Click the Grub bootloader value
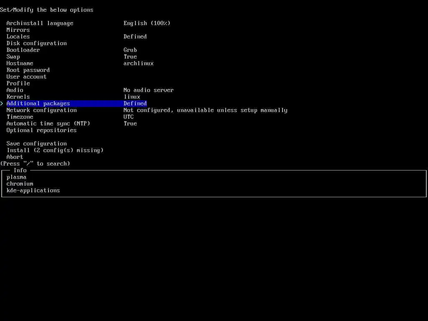 pyautogui.click(x=130, y=50)
